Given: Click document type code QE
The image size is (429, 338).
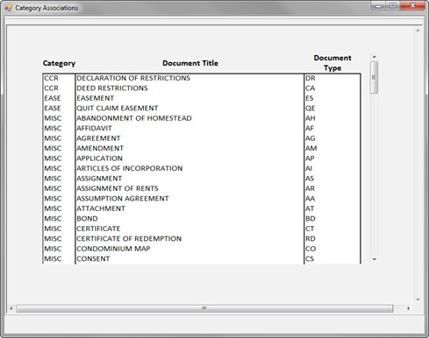Looking at the screenshot, I should tap(311, 109).
